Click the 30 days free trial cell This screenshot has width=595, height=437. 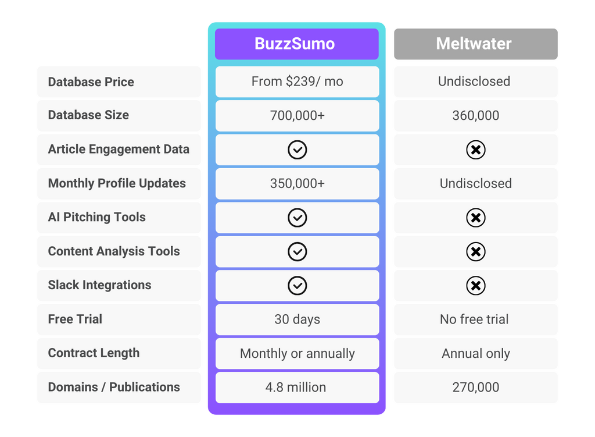point(297,319)
